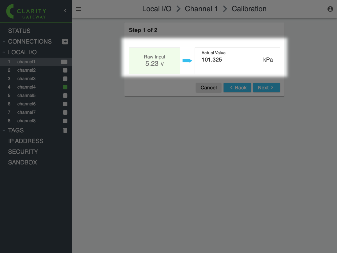Toggle channel2 status box
The image size is (337, 253).
(65, 70)
